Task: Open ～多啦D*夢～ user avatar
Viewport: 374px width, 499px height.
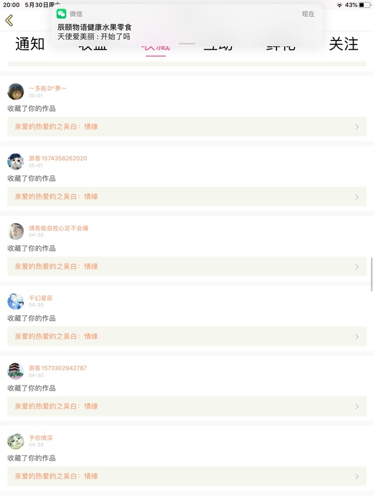Action: pyautogui.click(x=16, y=92)
